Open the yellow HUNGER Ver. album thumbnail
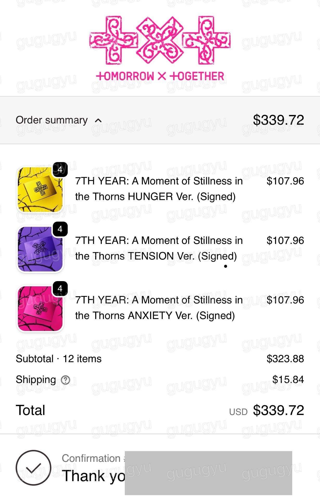The image size is (320, 499). (x=40, y=190)
